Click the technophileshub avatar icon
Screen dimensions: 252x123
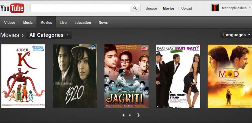pos(215,8)
